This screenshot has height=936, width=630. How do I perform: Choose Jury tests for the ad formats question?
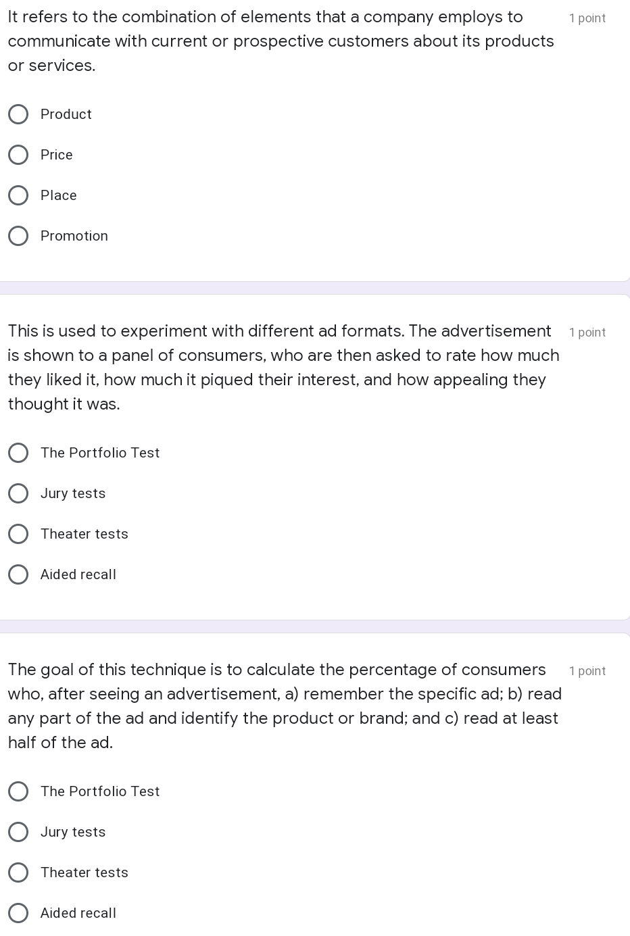coord(18,493)
